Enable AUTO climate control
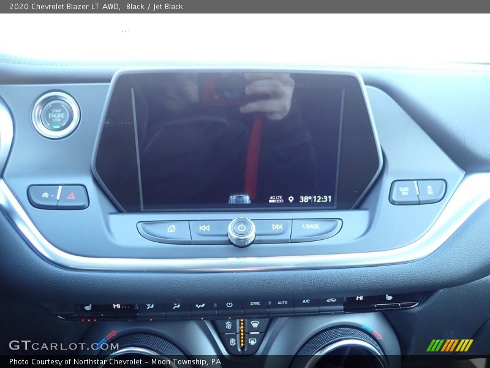The height and width of the screenshot is (368, 490). [281, 304]
